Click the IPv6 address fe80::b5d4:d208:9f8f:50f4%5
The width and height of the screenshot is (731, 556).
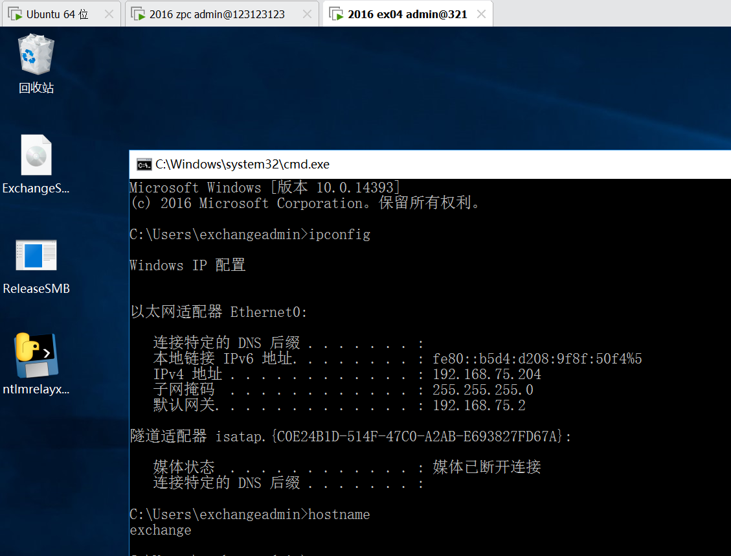pos(537,359)
